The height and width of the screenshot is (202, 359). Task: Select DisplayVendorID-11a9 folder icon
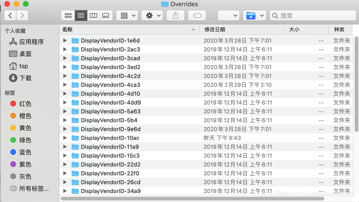coord(75,147)
